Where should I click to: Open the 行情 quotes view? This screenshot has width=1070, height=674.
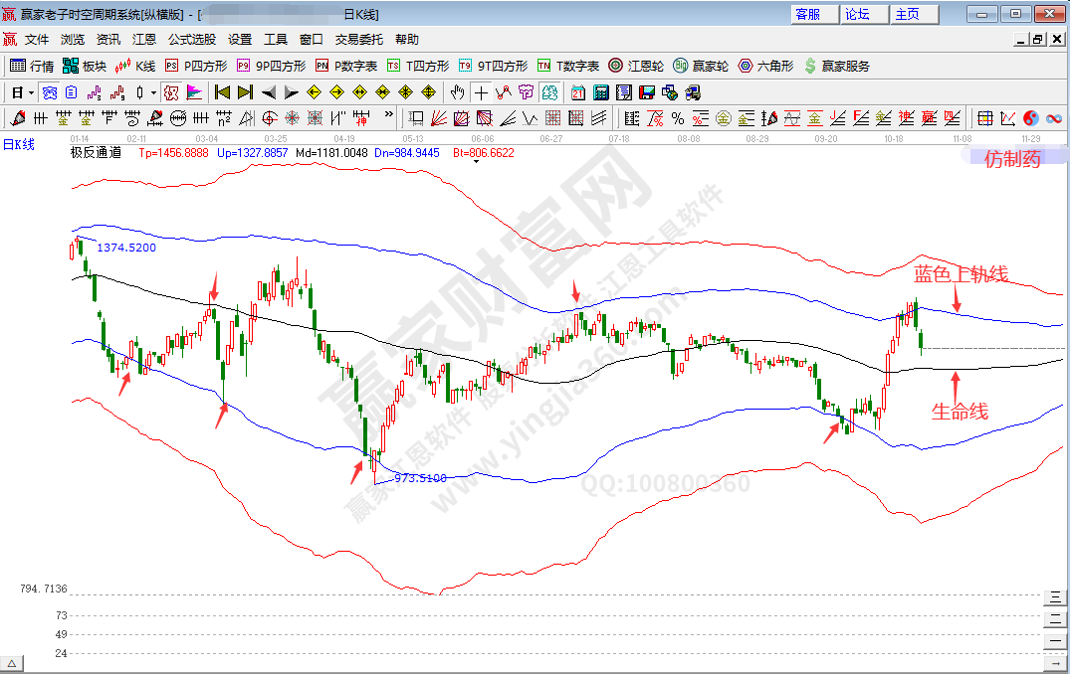click(x=32, y=66)
